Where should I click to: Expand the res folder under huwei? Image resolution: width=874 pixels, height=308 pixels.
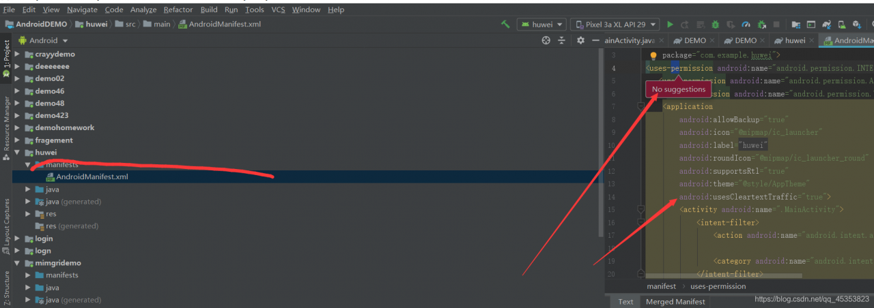(x=29, y=214)
